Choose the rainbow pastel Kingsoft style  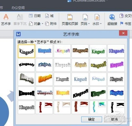62,51
